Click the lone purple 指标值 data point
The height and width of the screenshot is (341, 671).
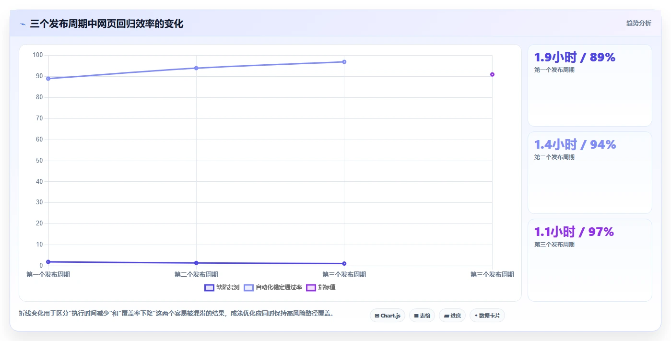492,74
